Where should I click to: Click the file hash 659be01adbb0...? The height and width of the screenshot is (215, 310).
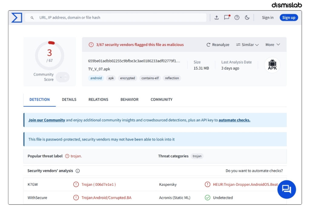click(134, 61)
